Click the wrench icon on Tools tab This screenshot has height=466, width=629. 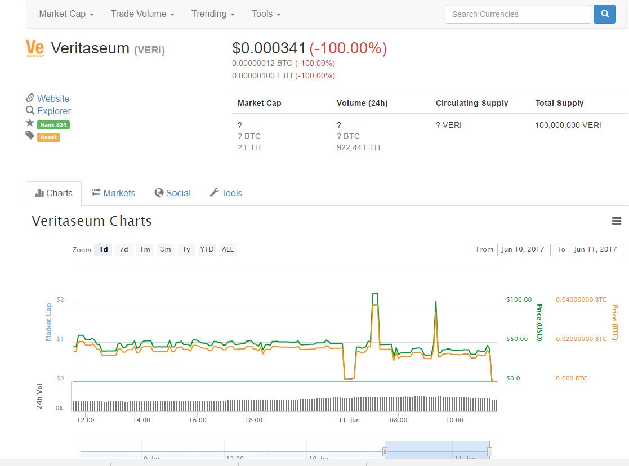[x=214, y=193]
